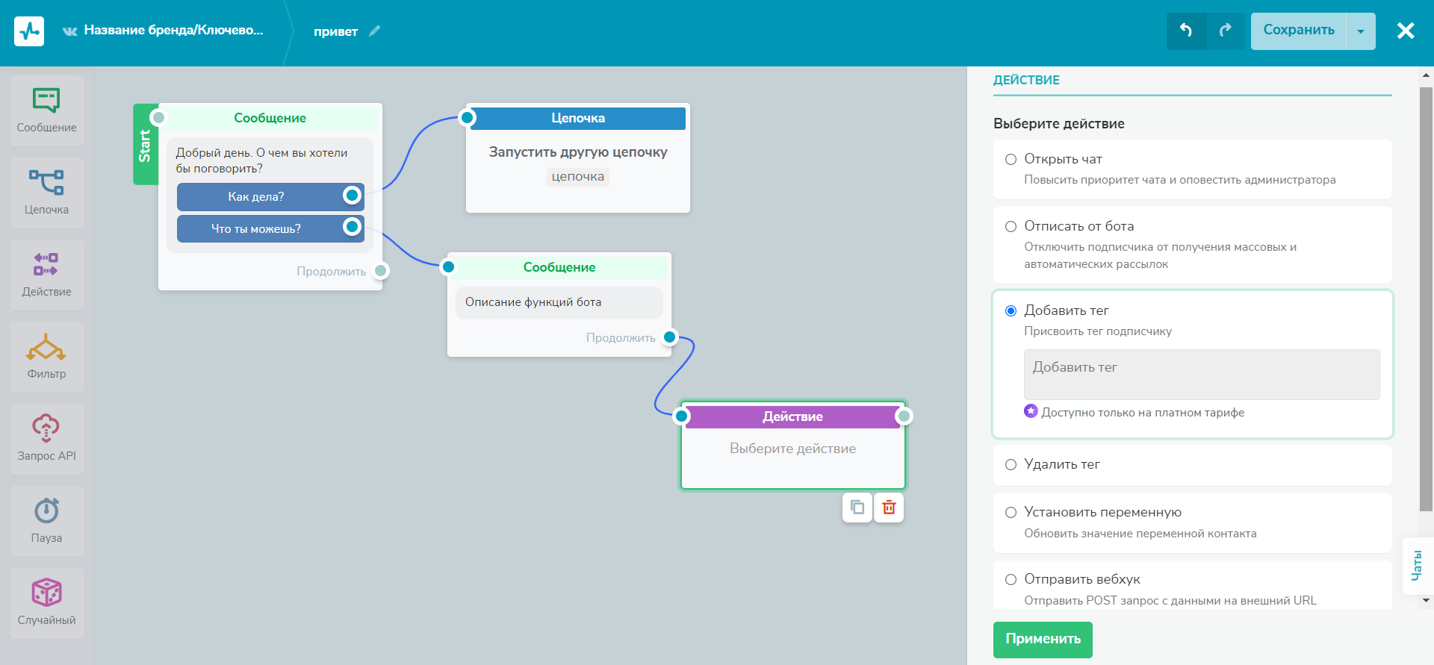Open the Название бренда breadcrumb

point(173,31)
